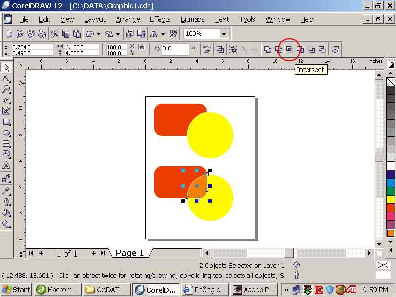This screenshot has width=396, height=297.
Task: Expand the Redo history dropdown arrow
Action: pyautogui.click(x=118, y=34)
